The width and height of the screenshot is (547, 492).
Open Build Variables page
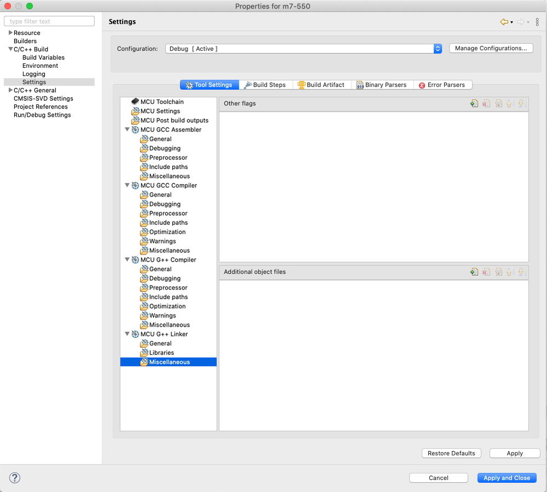(x=43, y=57)
